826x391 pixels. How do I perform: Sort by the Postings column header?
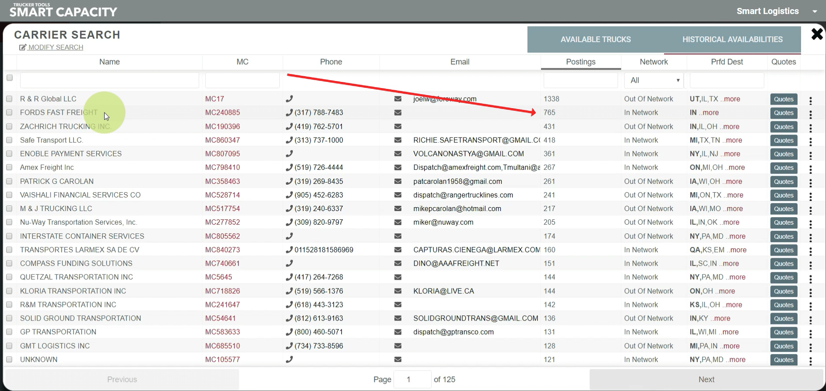coord(581,62)
